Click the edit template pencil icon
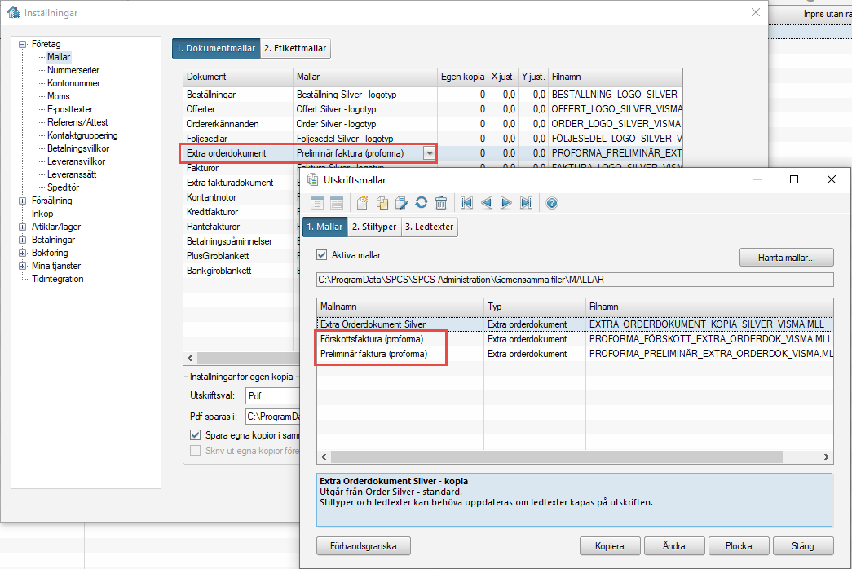Viewport: 852px width, 569px height. click(x=401, y=203)
